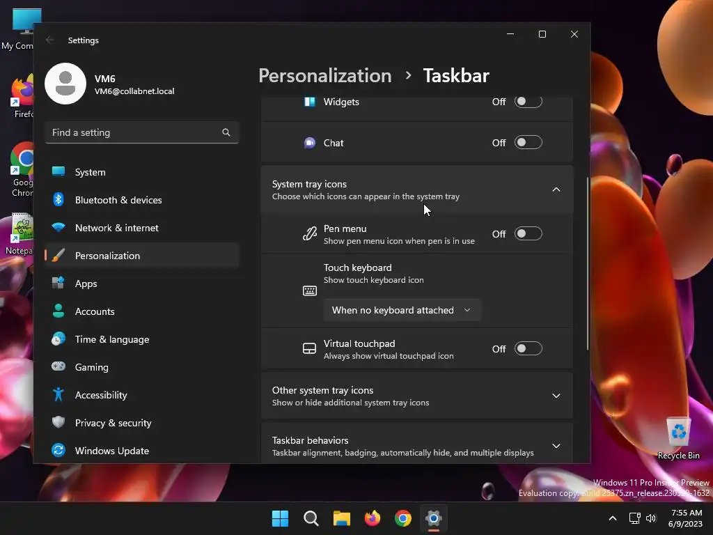Viewport: 713px width, 535px height.
Task: Go to Time & language
Action: click(x=142, y=339)
